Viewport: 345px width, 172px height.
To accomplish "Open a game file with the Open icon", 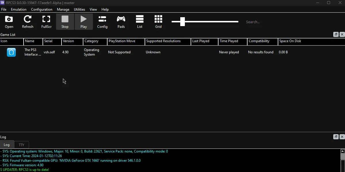I will (9, 21).
